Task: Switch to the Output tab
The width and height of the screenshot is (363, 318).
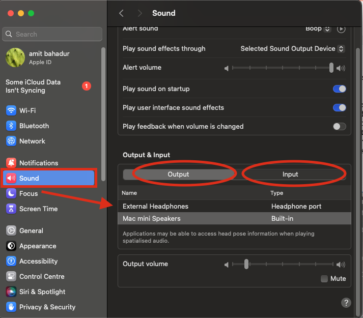Action: click(x=178, y=175)
